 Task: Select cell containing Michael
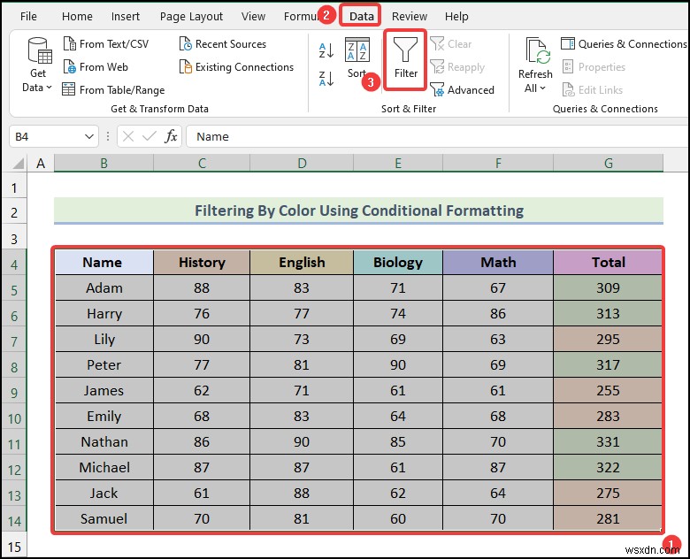(x=103, y=467)
